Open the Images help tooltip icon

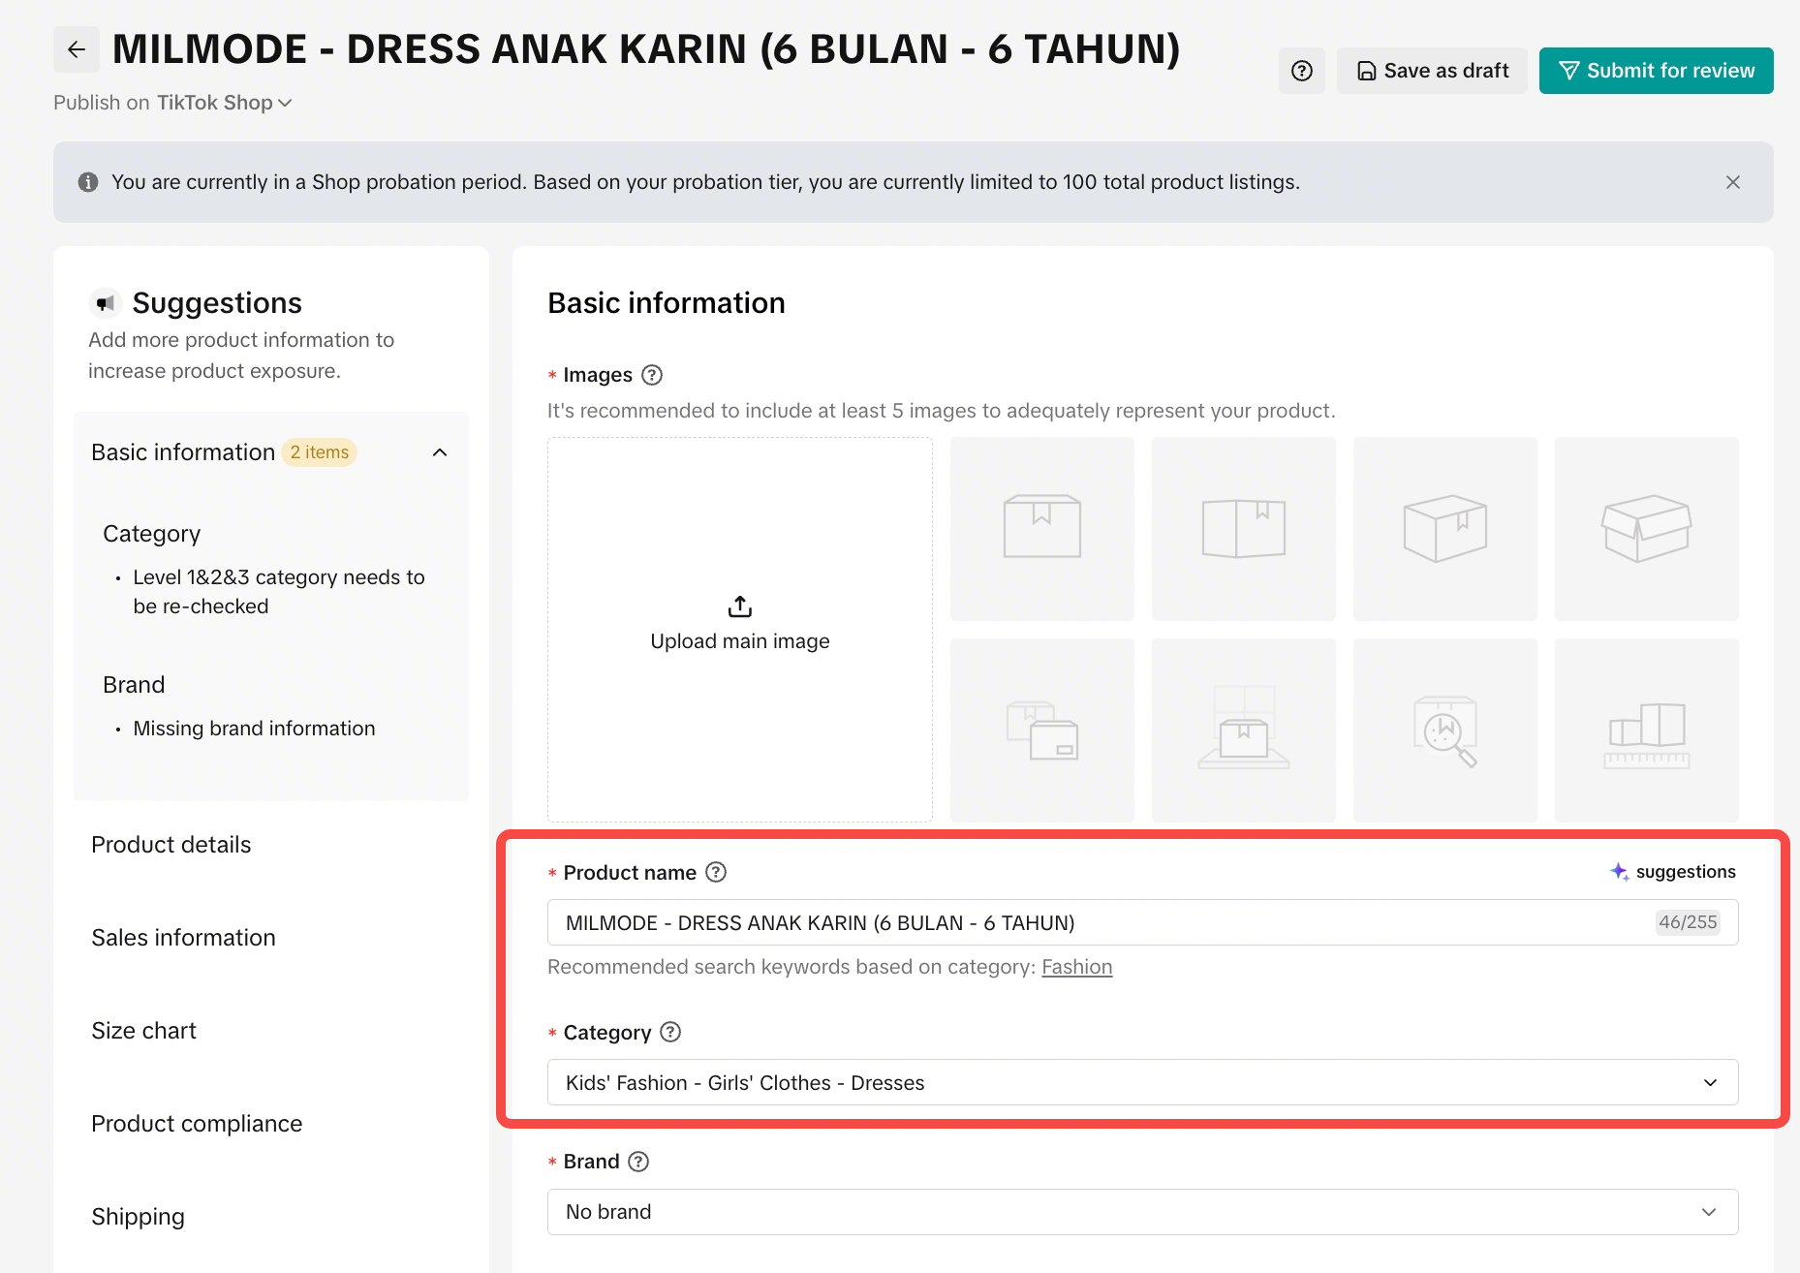tap(653, 375)
